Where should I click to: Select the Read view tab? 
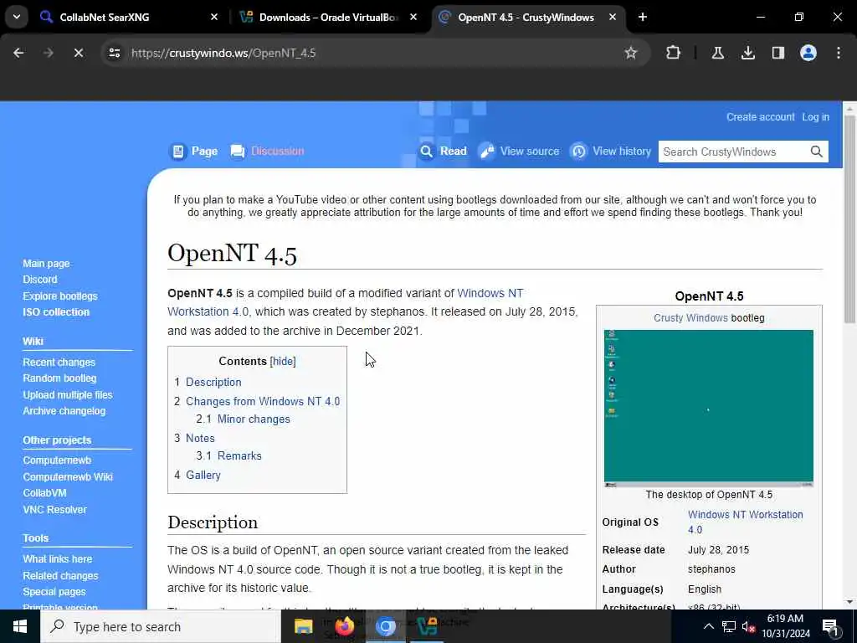pyautogui.click(x=443, y=152)
